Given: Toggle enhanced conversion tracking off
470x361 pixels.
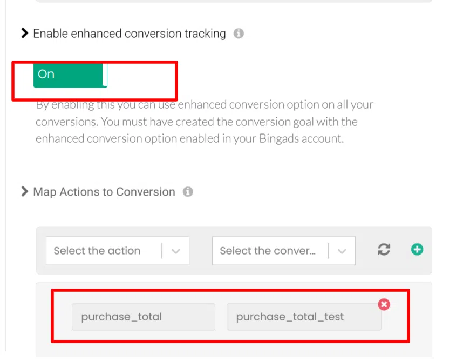Looking at the screenshot, I should tap(70, 75).
